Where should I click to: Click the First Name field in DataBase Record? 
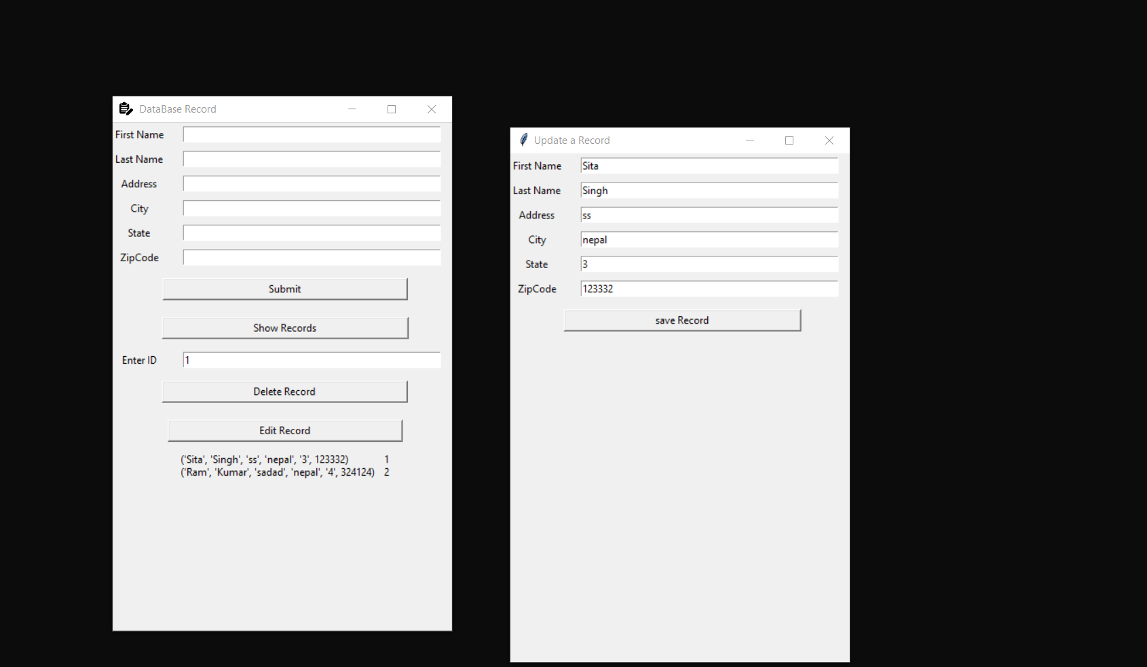311,134
